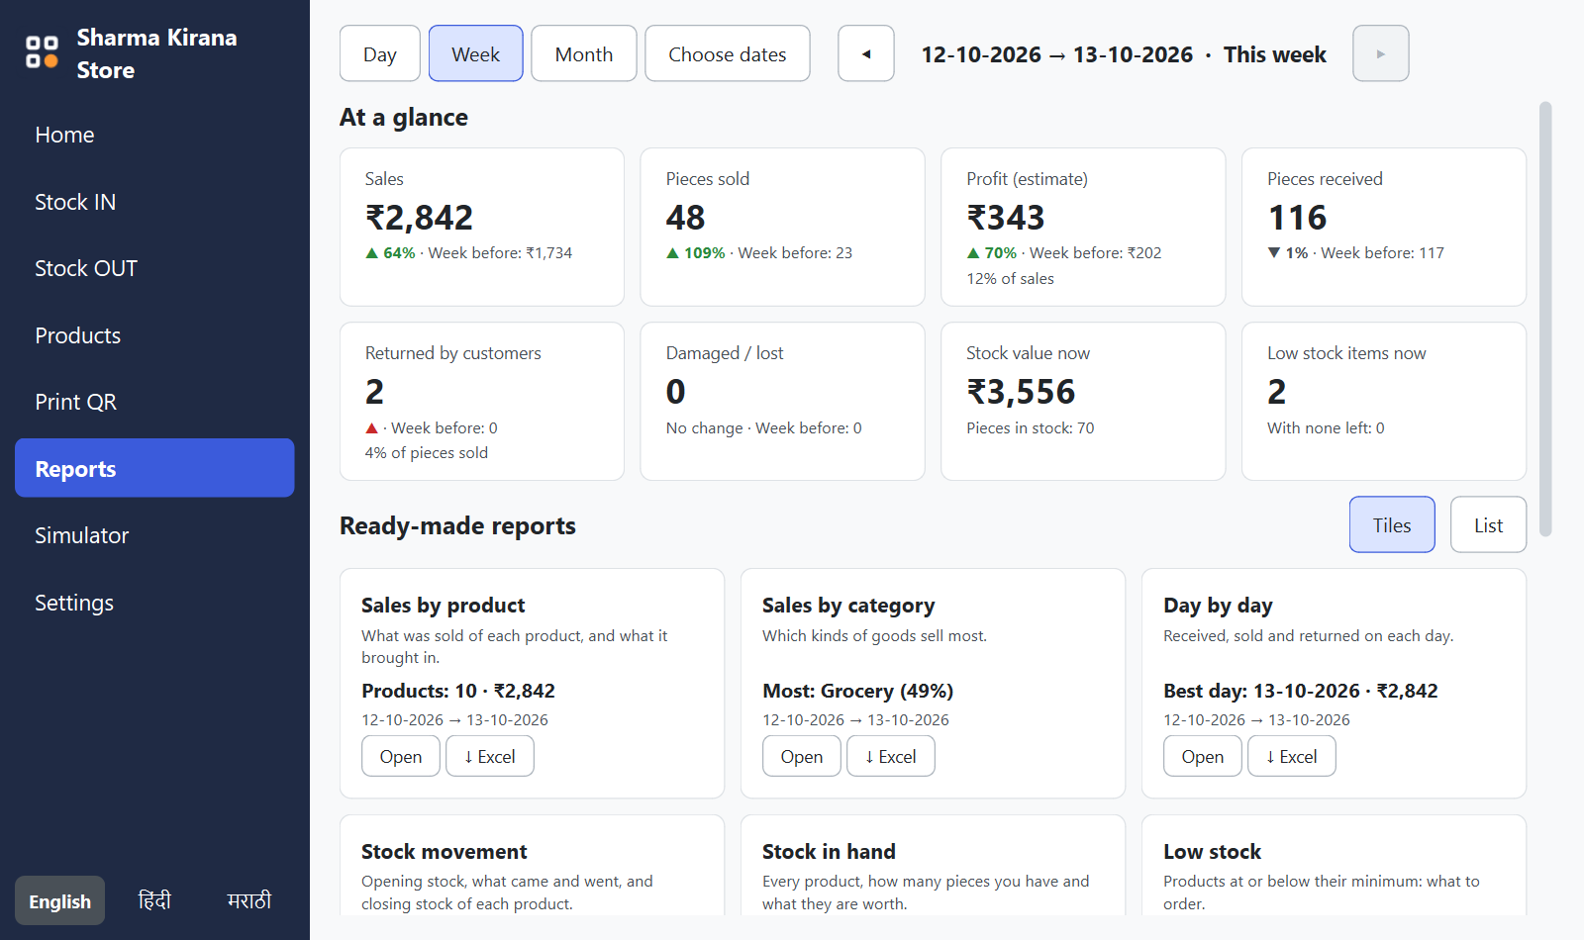This screenshot has width=1584, height=940.
Task: Select the Month range button
Action: coord(584,53)
